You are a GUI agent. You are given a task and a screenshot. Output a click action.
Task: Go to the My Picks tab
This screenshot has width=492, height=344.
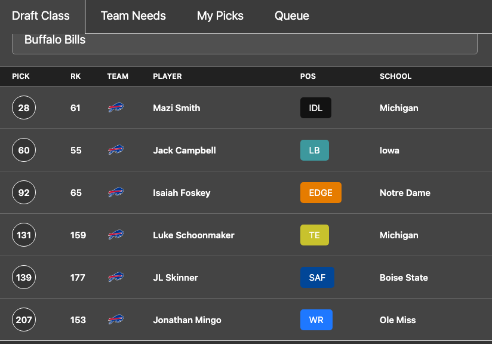pyautogui.click(x=220, y=16)
